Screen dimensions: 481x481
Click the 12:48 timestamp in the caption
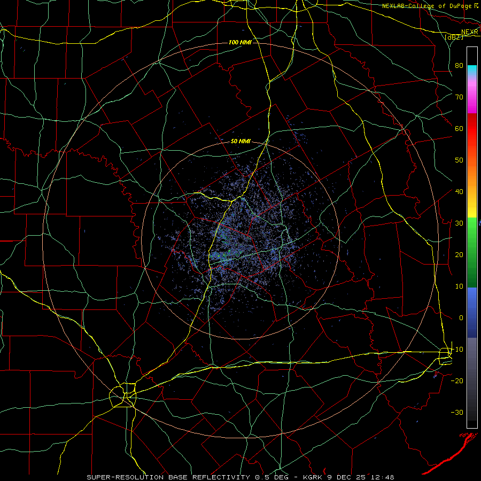(382, 477)
